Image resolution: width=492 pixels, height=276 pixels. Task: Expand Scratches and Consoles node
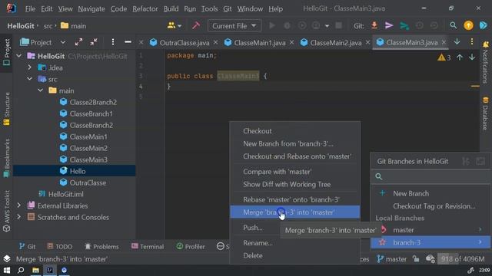(x=18, y=217)
